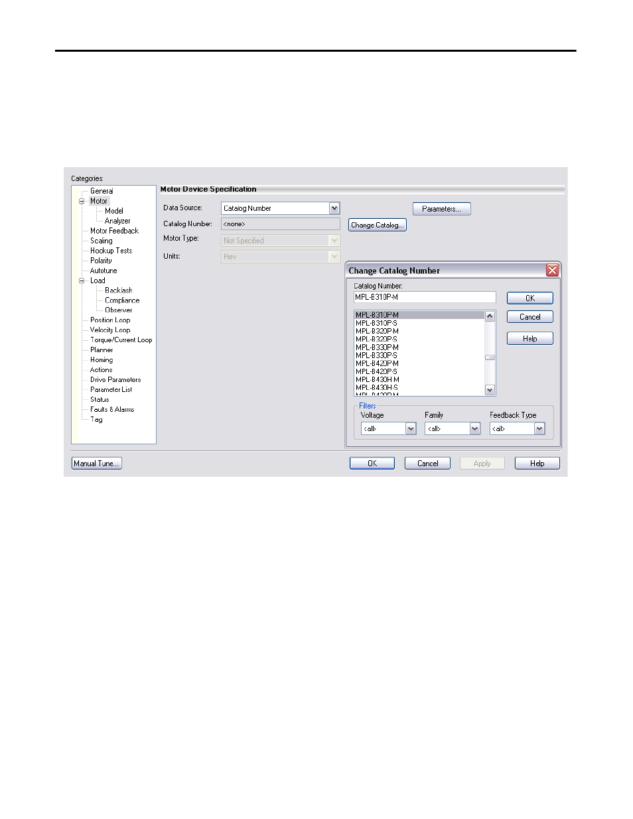Select the Autotune category
The height and width of the screenshot is (819, 633).
pos(104,271)
